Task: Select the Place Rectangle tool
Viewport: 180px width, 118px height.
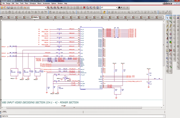Action: [167, 59]
